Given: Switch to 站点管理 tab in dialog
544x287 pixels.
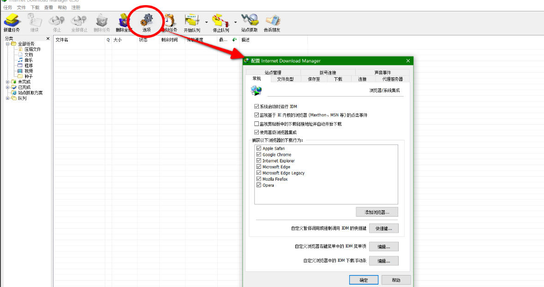Looking at the screenshot, I should point(273,72).
